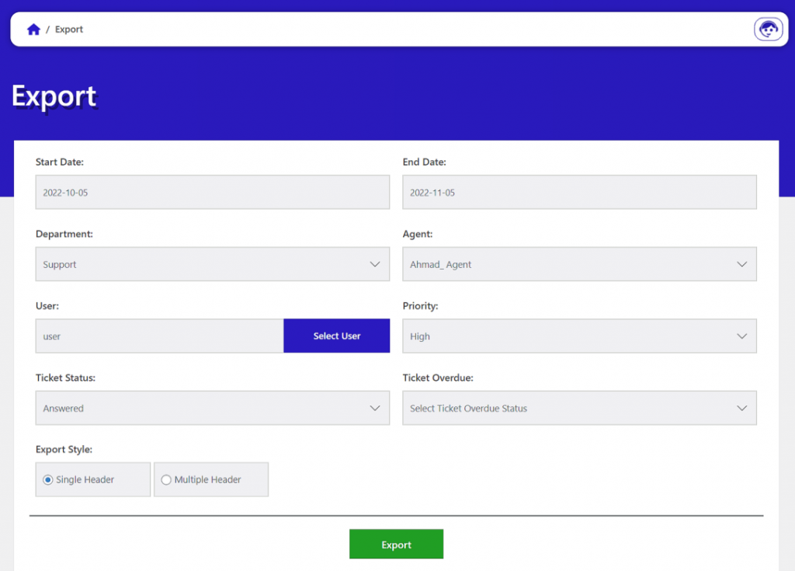
Task: Click the Export breadcrumb label
Action: 69,29
